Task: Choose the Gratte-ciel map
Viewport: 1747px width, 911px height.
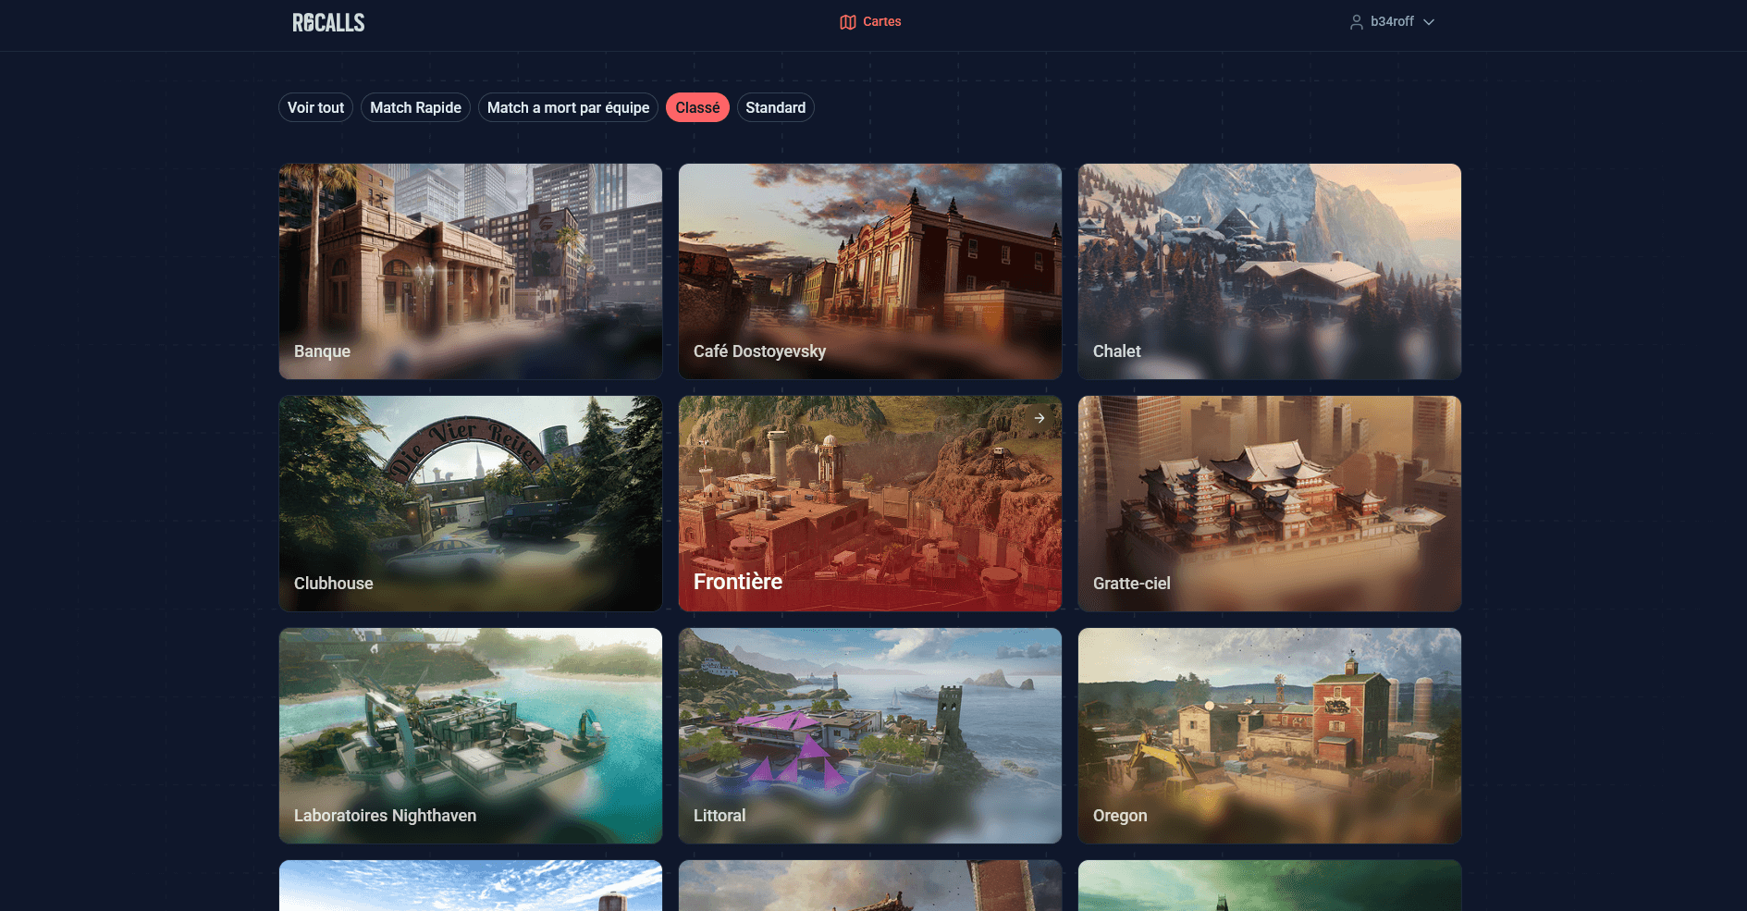Action: point(1269,503)
